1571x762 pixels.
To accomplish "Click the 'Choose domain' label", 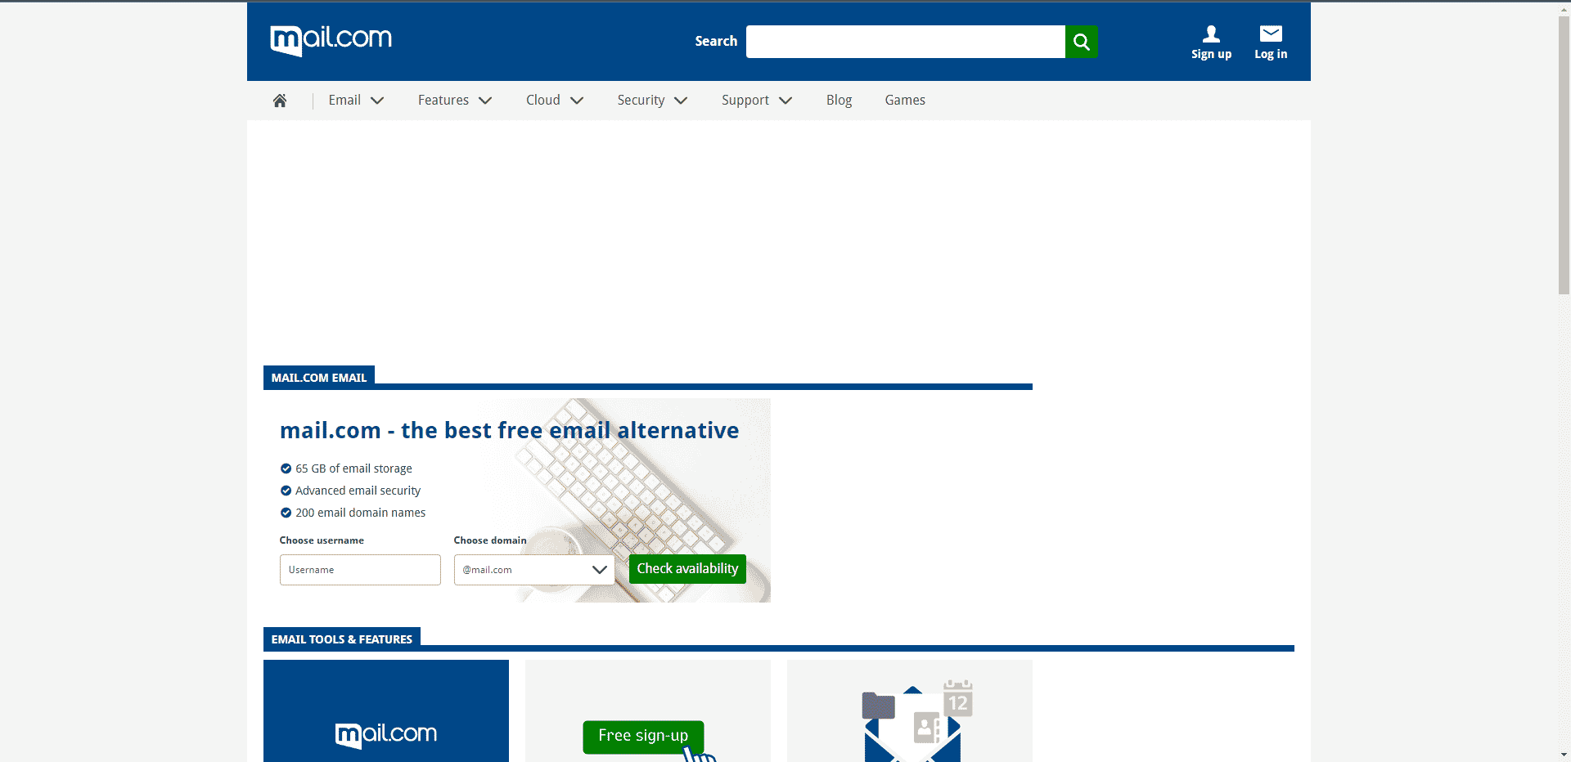I will (x=490, y=540).
